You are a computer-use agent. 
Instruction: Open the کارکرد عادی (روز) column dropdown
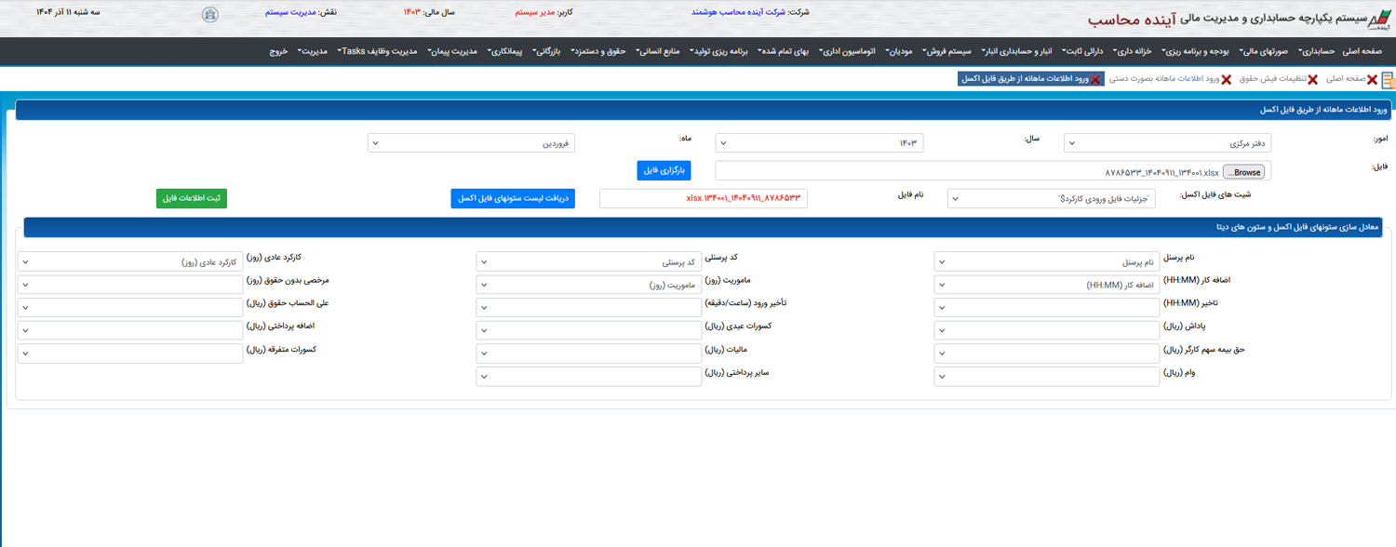click(130, 262)
